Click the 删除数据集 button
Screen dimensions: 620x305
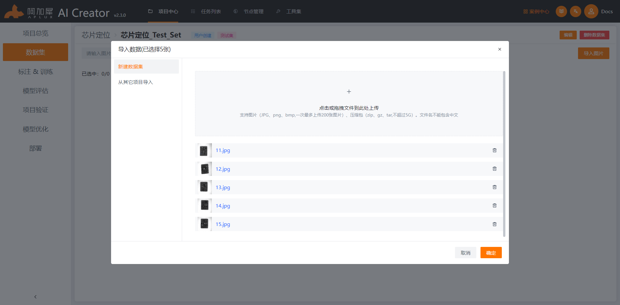pos(594,35)
